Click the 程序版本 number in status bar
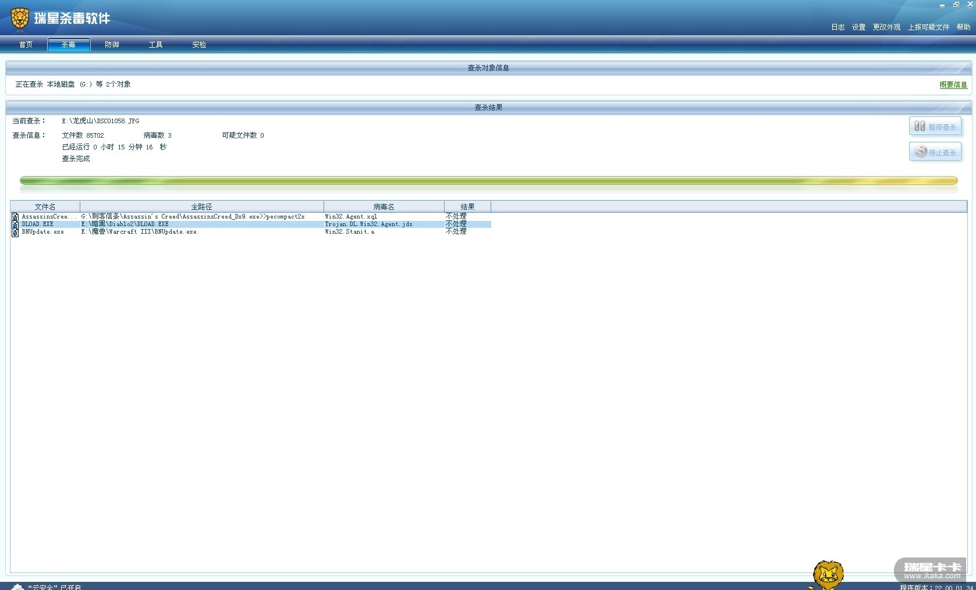Screen dimensions: 976x590 click(936, 587)
